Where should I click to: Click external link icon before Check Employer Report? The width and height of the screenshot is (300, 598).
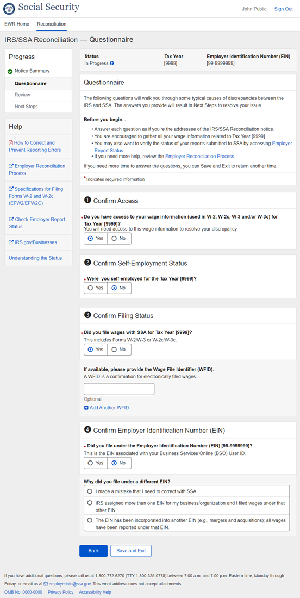(x=11, y=220)
